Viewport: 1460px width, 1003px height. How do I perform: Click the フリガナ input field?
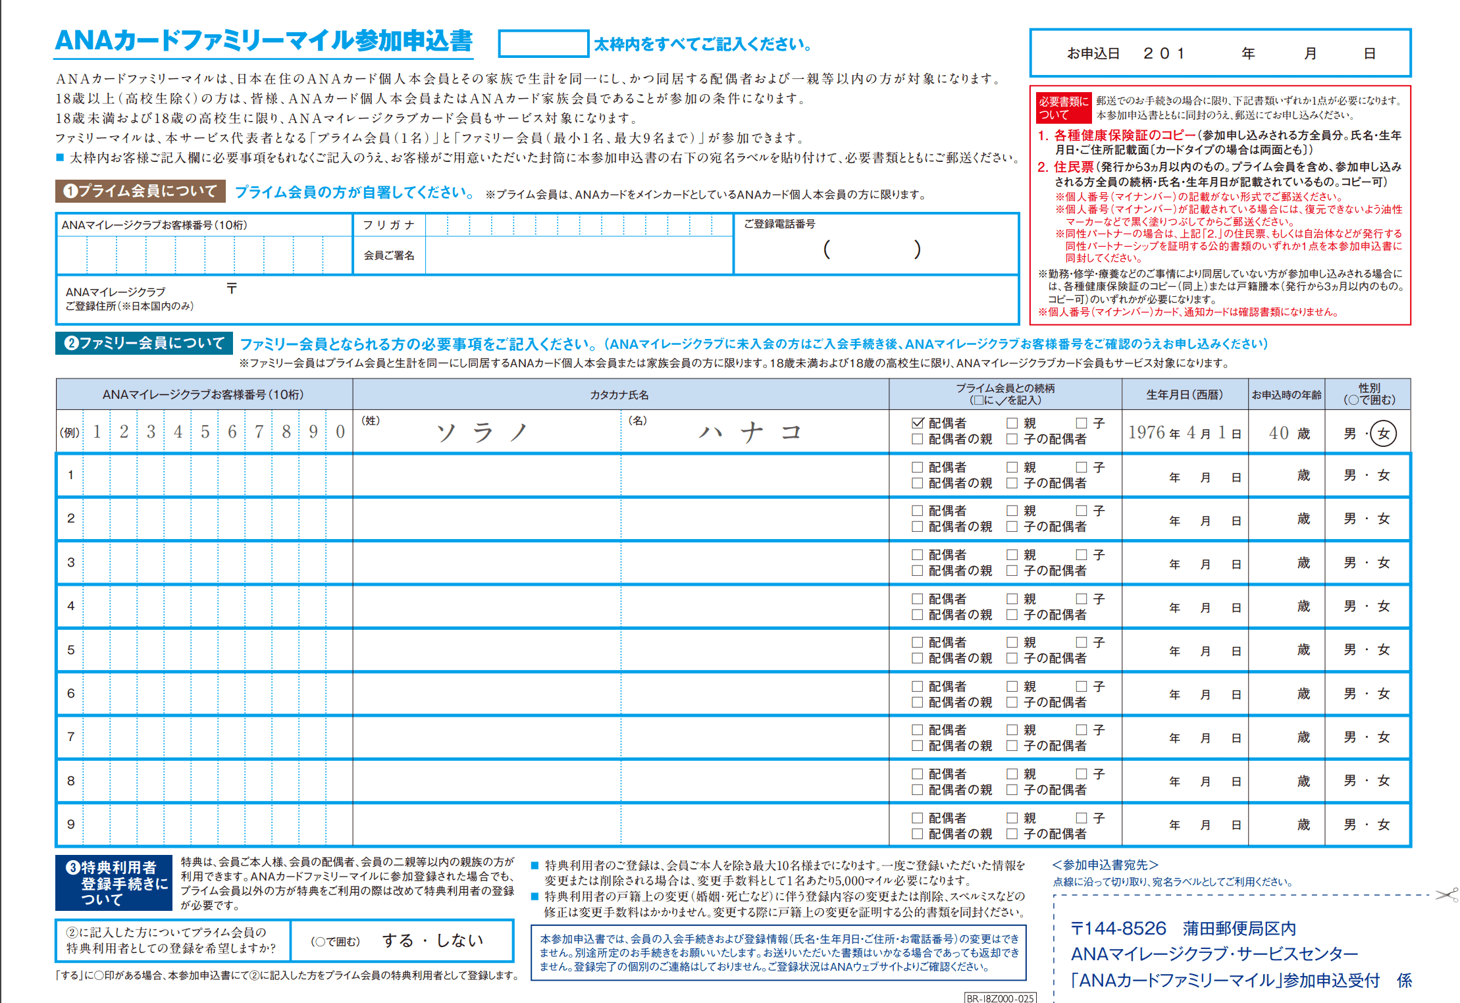[x=579, y=224]
